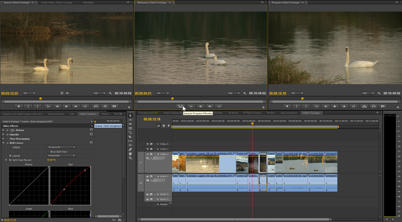Open Source monitor settings wrench

click(110, 93)
